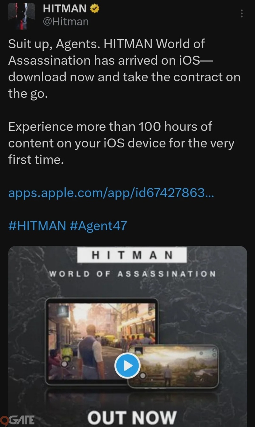This screenshot has height=427, width=255.
Task: Select the HITMAN display name
Action: coord(65,9)
